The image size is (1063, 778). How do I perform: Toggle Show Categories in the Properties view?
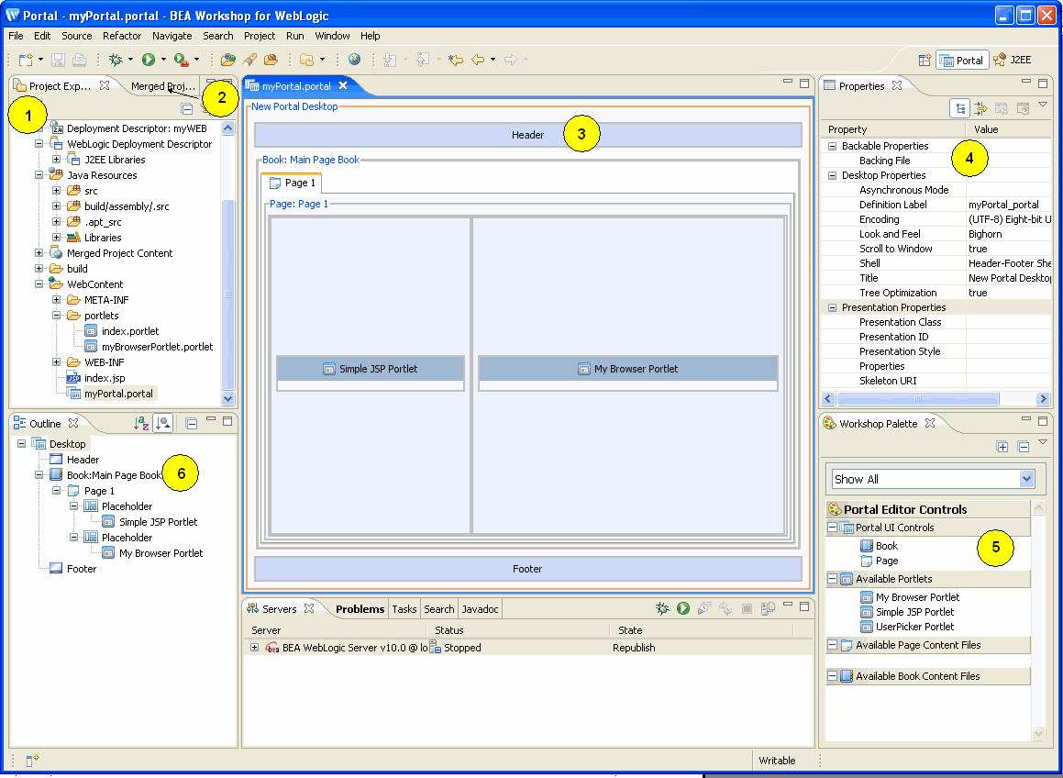tap(959, 108)
